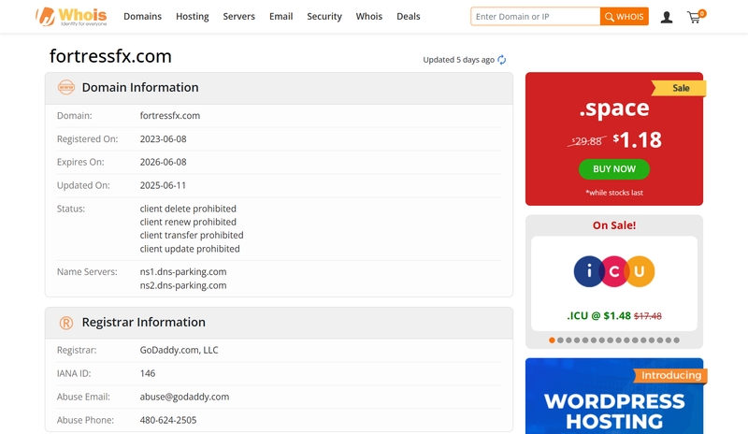Image resolution: width=748 pixels, height=434 pixels.
Task: Click the Sale ribbon on .space banner
Action: (x=679, y=88)
